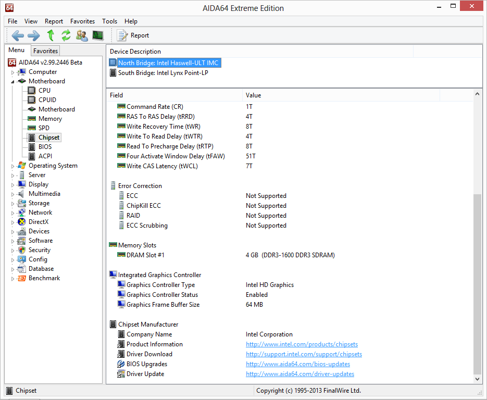Open the Favorites menu

tap(82, 21)
